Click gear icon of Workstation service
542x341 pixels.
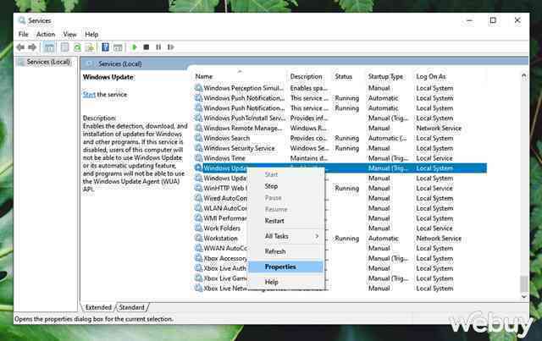(x=198, y=238)
